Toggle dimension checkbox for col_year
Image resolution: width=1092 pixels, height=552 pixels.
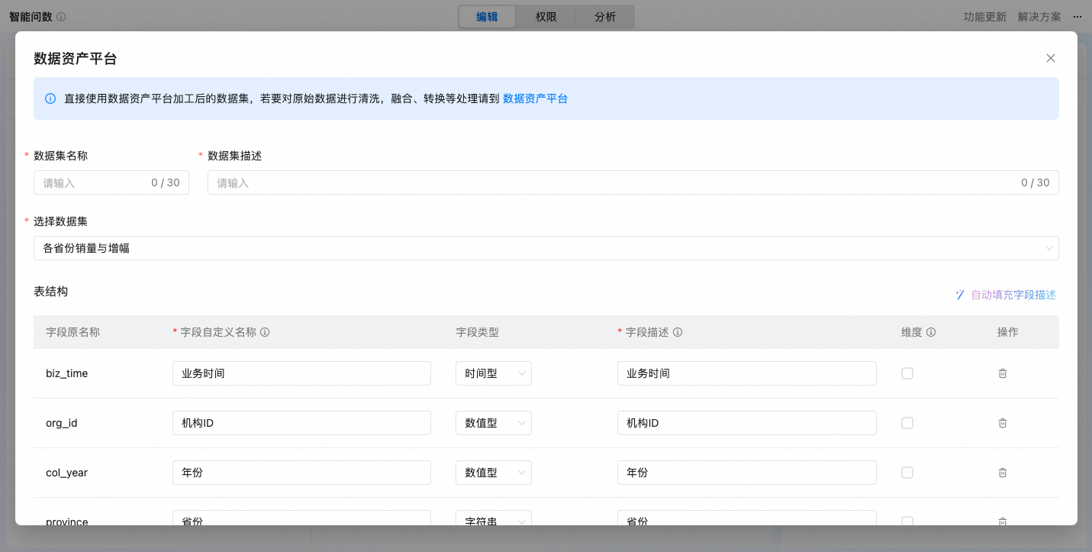click(x=907, y=473)
